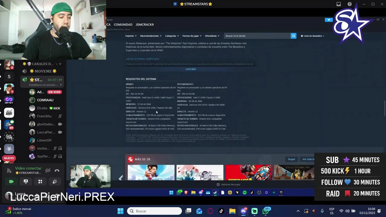Open Task View on Windows taskbar
Screen dimensions: 386x217
click(188, 211)
